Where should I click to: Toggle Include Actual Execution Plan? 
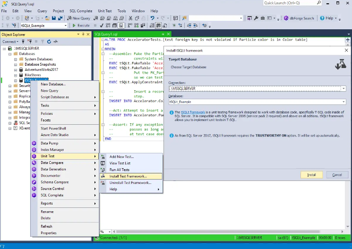point(130,26)
